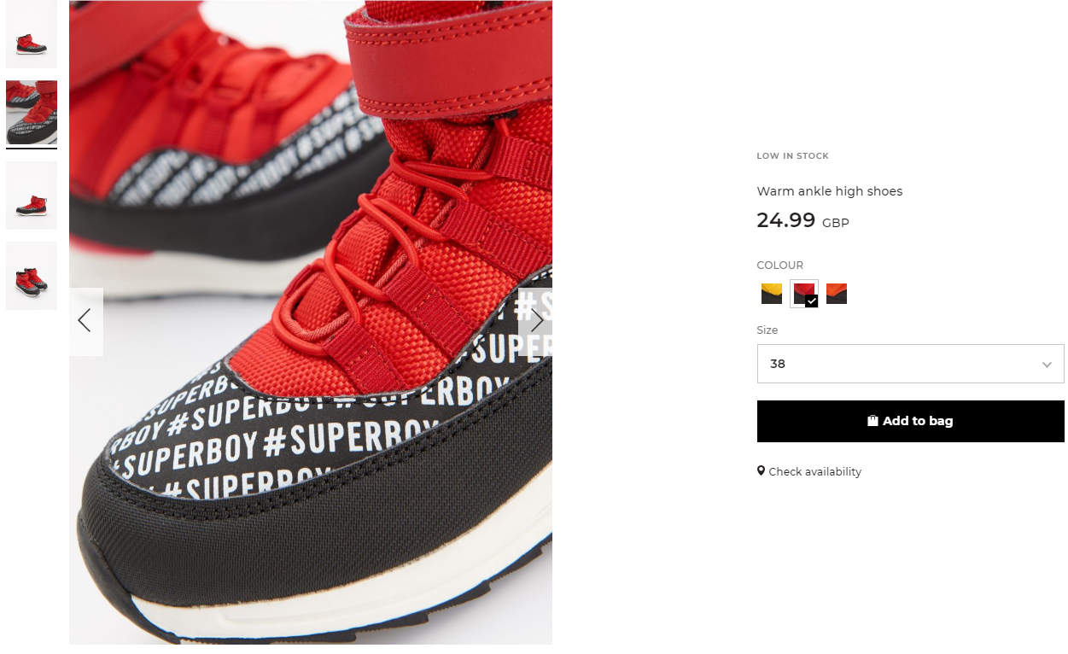This screenshot has height=654, width=1068.
Task: Select the orange and black colour swatch
Action: pyautogui.click(x=837, y=294)
